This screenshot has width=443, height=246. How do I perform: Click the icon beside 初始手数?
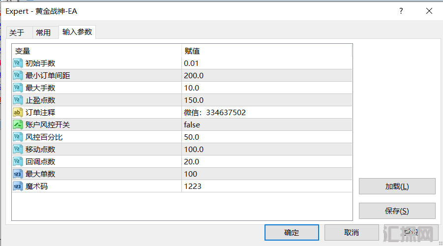[18, 63]
